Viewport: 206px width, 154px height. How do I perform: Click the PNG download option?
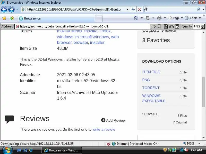point(146,80)
